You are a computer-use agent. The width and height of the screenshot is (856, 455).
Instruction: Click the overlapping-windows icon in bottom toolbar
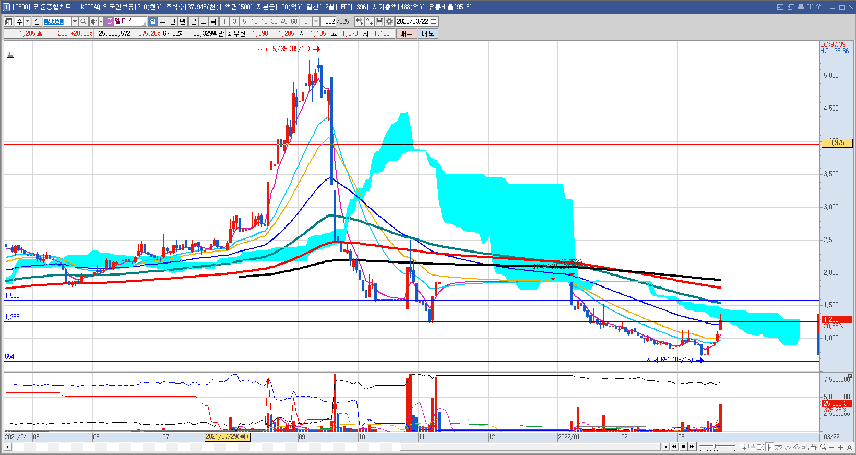pyautogui.click(x=752, y=447)
